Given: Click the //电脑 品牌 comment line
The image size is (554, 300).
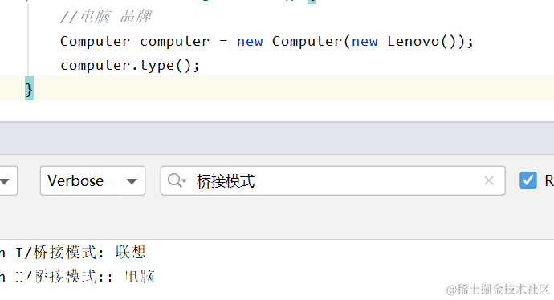Looking at the screenshot, I should [x=106, y=17].
